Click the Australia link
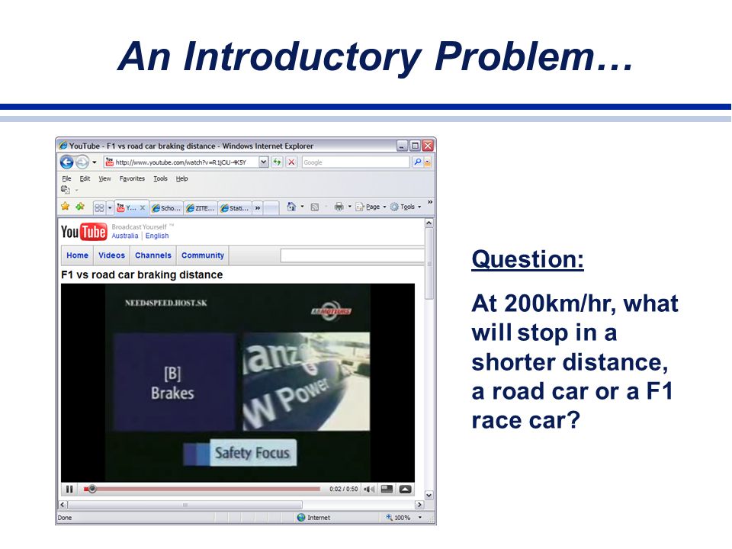Viewport: 732px width, 549px height. (124, 236)
